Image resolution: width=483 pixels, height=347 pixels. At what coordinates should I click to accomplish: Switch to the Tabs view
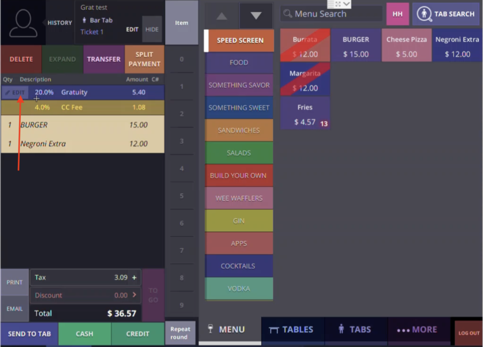(x=355, y=330)
